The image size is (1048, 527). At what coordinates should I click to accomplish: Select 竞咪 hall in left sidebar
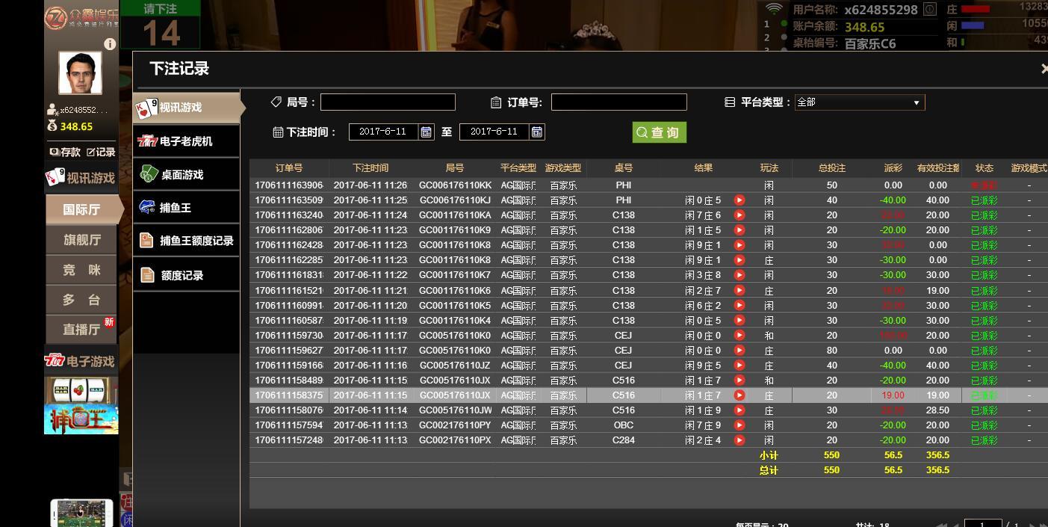81,270
